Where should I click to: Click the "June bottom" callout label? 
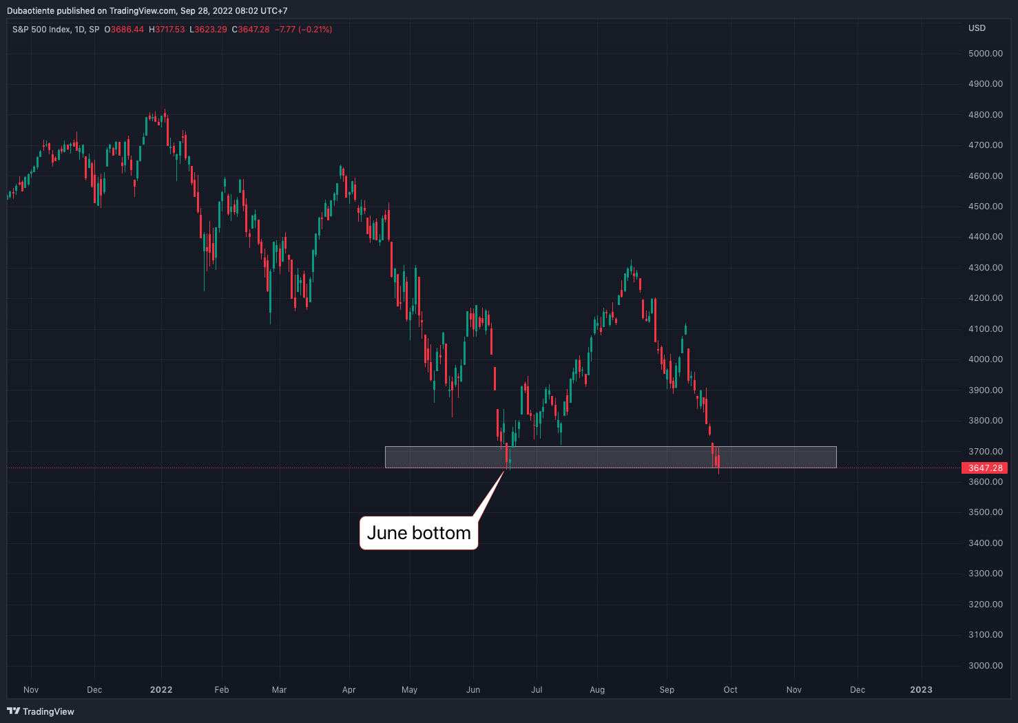coord(419,533)
